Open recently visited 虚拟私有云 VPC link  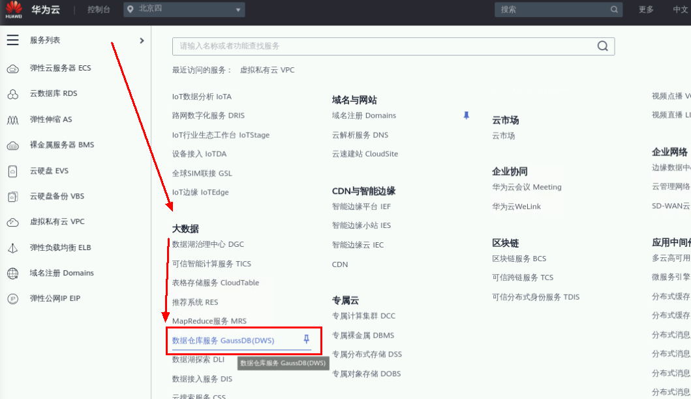(267, 70)
